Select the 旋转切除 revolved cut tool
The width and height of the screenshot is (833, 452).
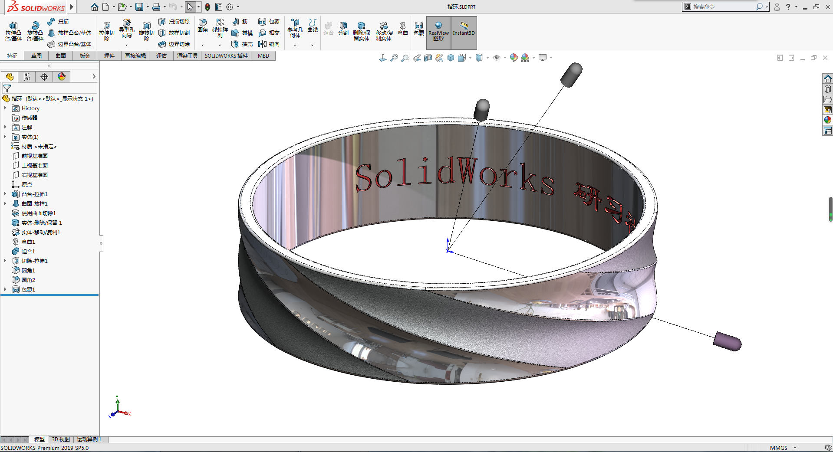pos(146,31)
